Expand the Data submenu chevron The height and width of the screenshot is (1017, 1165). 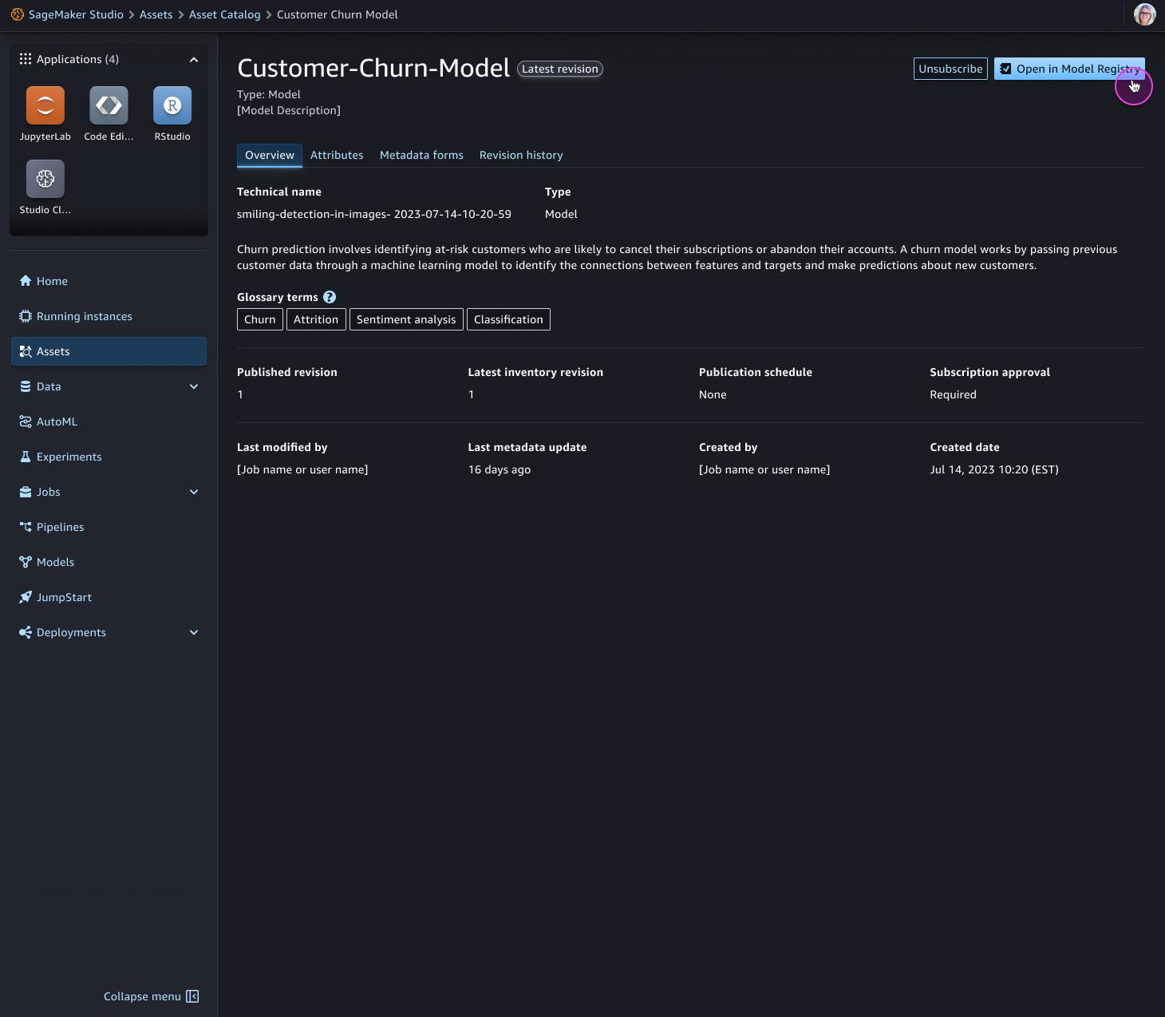pyautogui.click(x=194, y=387)
